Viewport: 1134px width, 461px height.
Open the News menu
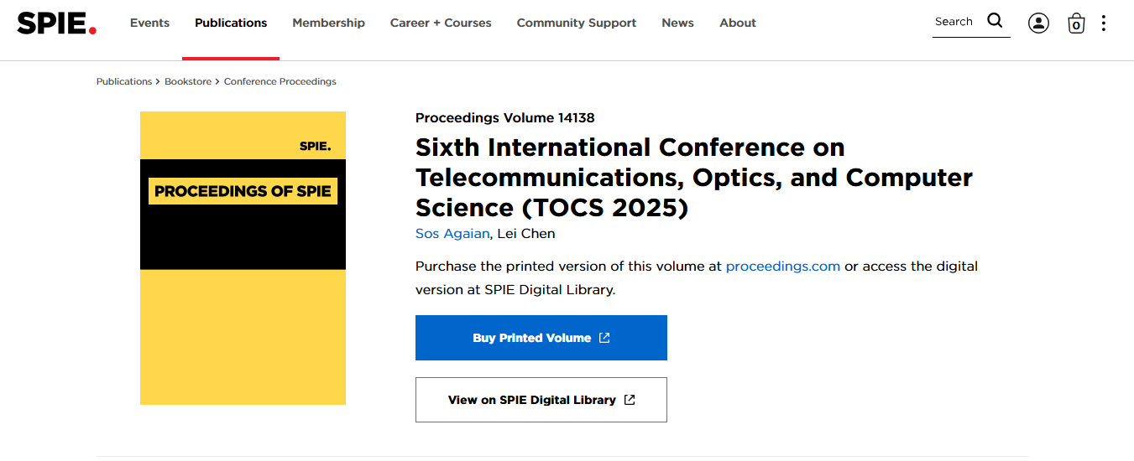[677, 23]
